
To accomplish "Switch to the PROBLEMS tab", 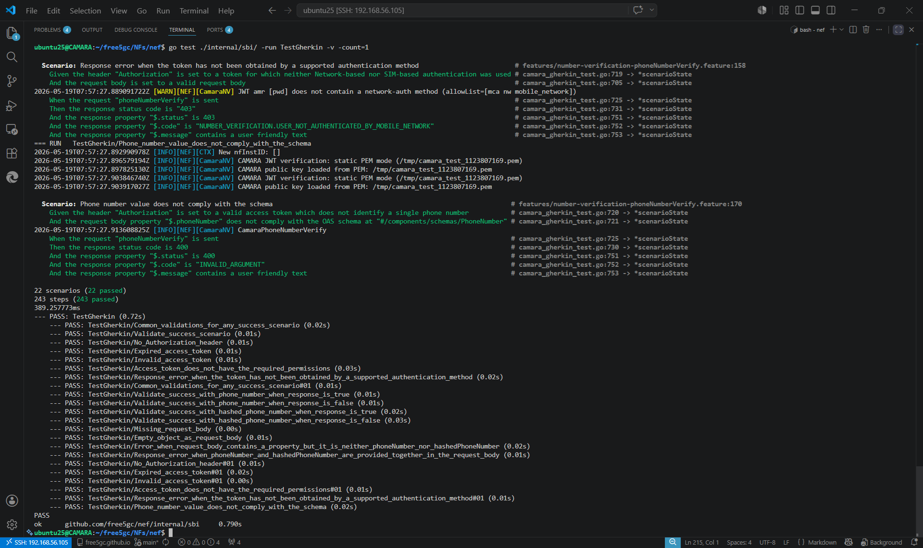I will tap(52, 30).
